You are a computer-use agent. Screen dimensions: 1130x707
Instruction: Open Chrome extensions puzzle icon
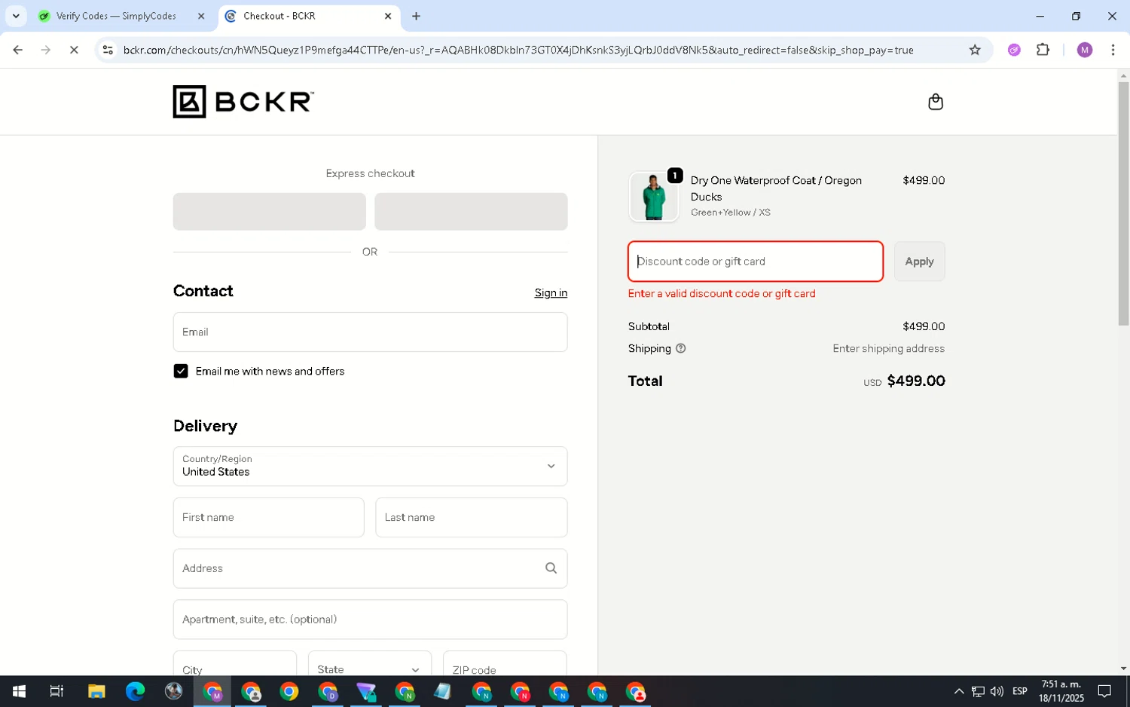coord(1043,50)
